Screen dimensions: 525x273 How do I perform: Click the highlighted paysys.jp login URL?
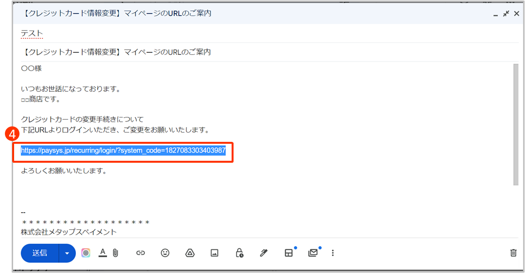tap(123, 151)
